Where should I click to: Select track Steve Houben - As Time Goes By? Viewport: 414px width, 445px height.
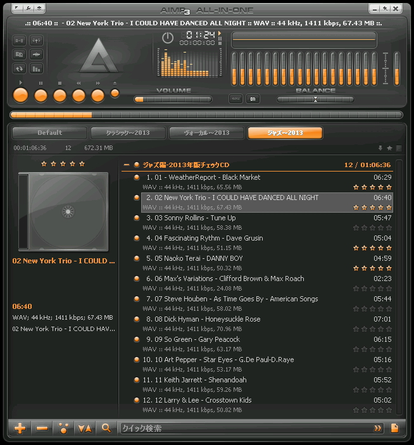point(267,303)
